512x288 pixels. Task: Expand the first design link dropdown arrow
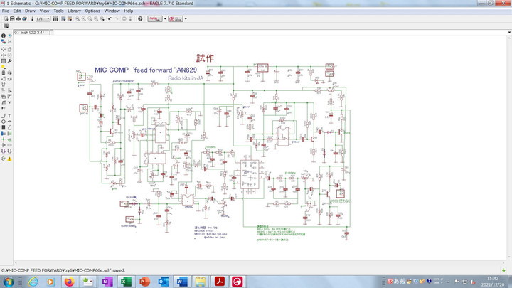pyautogui.click(x=165, y=18)
